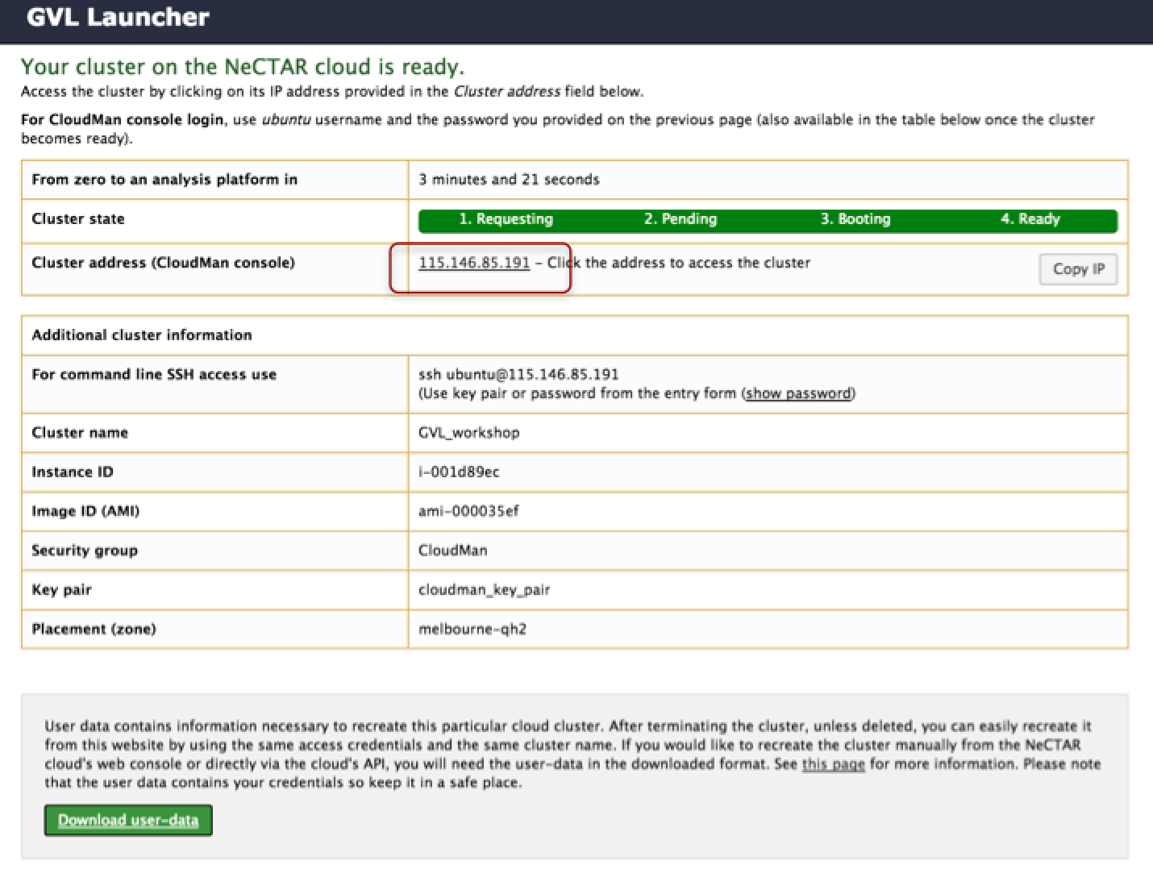Select the placement zone value melbourne-qh2
Viewport: 1153px width, 869px height.
472,629
